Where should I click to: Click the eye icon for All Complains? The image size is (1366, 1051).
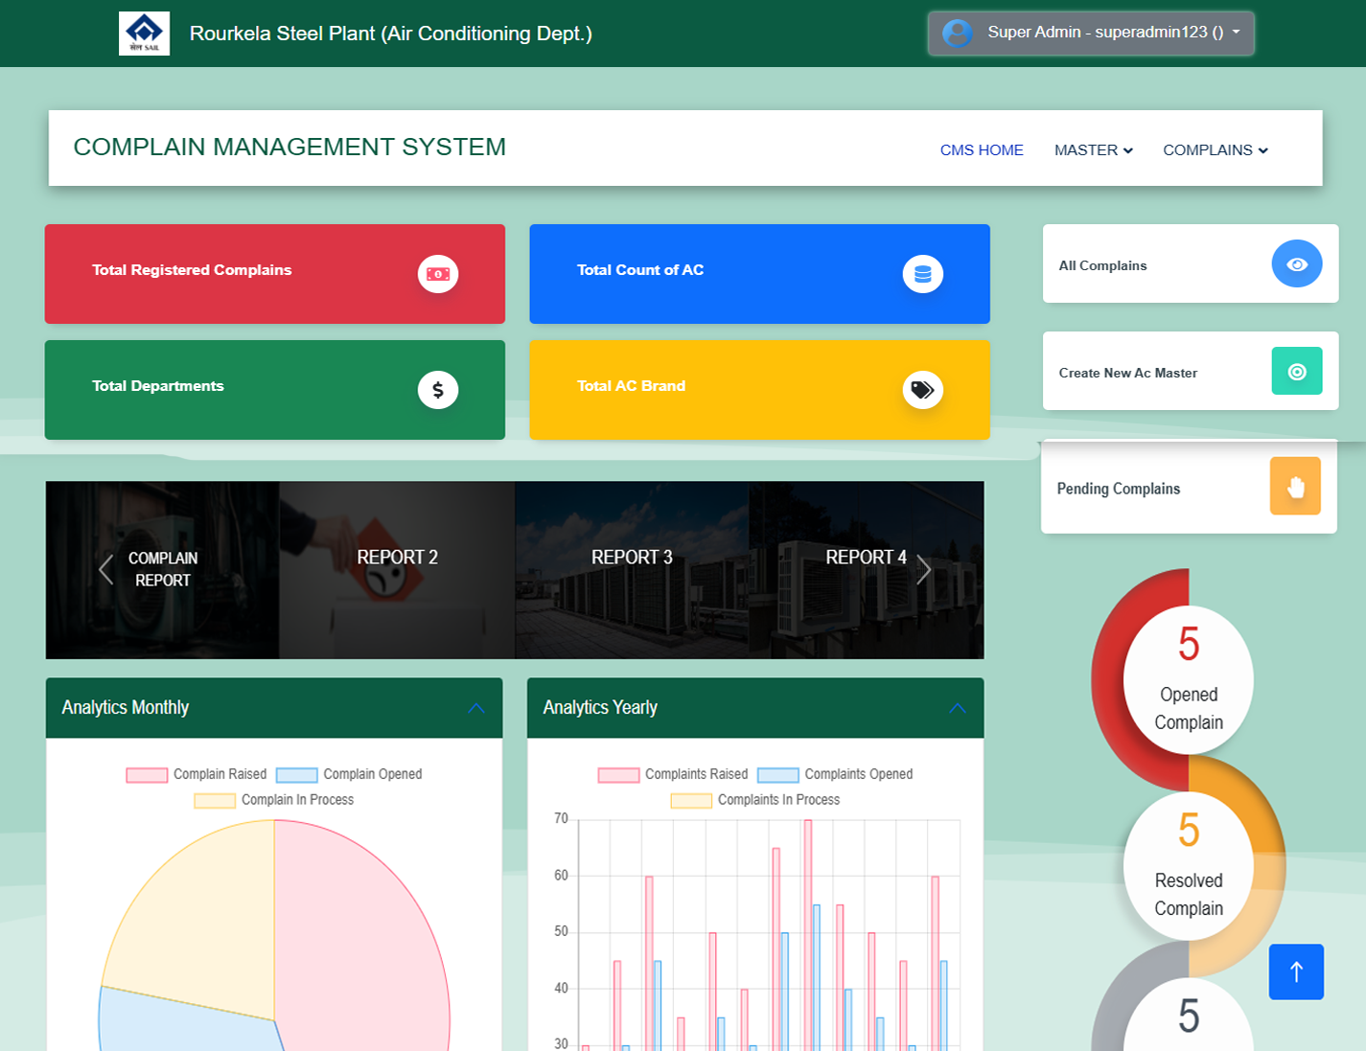[1297, 263]
